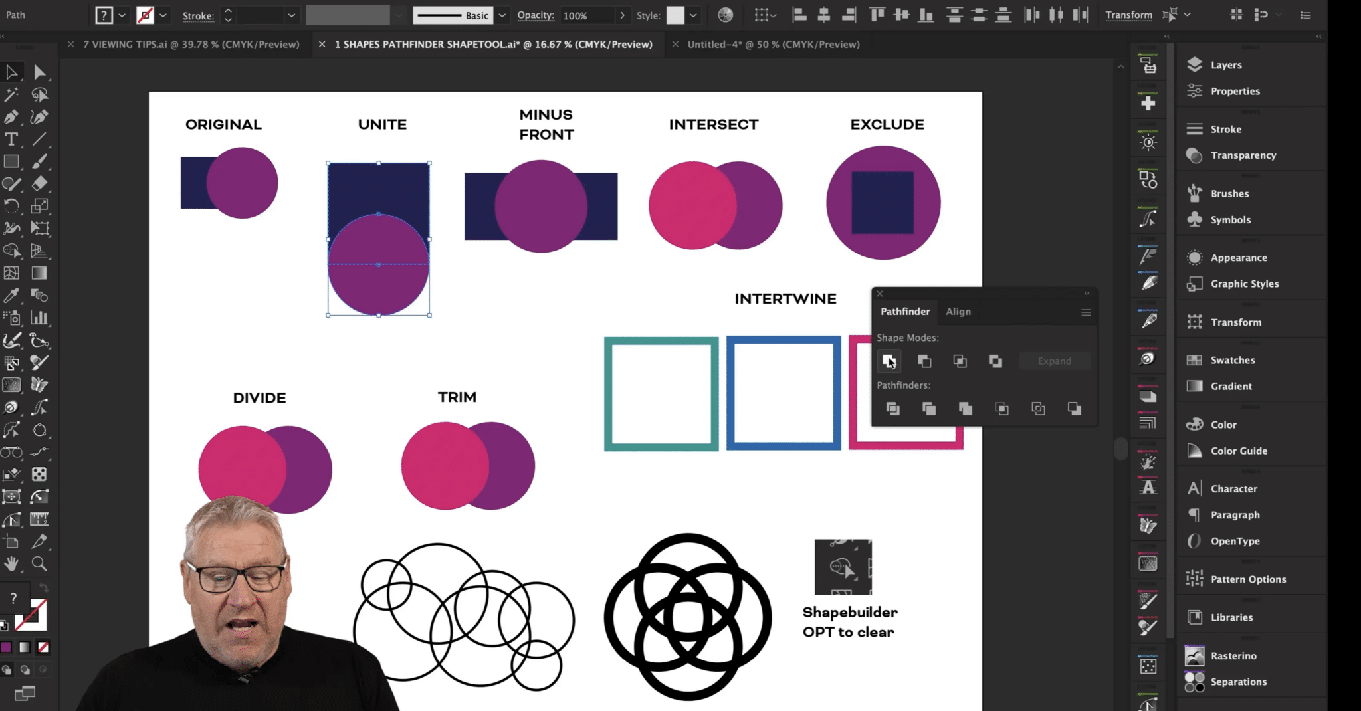Apply the Unite shape mode
Image resolution: width=1361 pixels, height=711 pixels.
tap(889, 361)
